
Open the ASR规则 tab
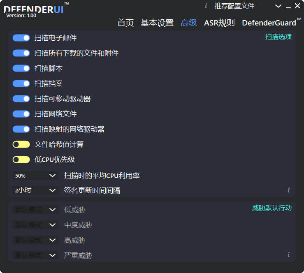pos(219,23)
